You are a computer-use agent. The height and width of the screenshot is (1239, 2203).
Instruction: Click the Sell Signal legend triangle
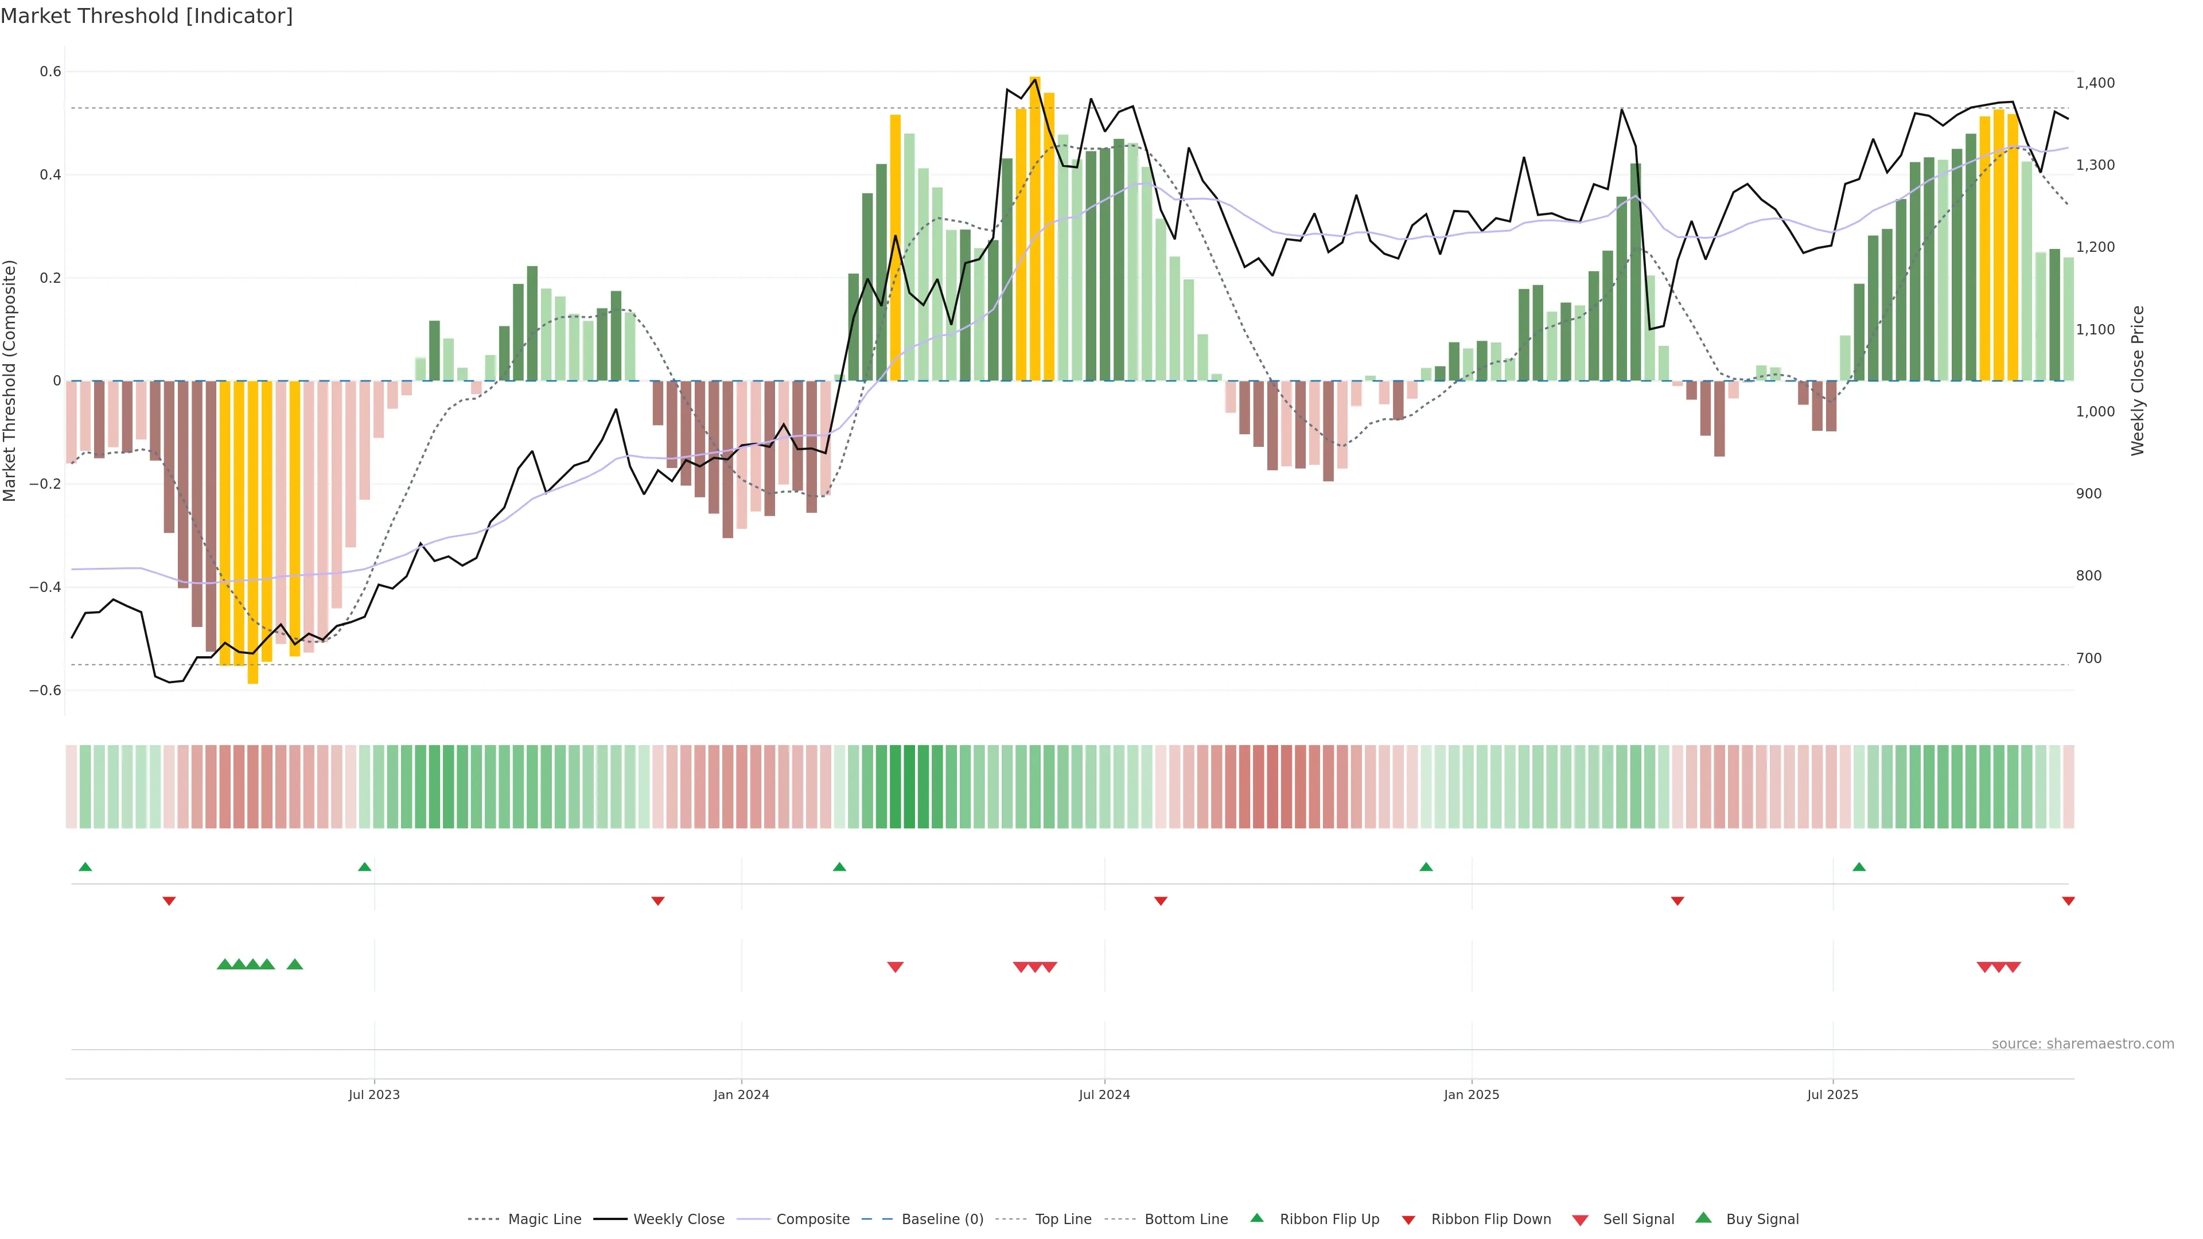[1579, 1220]
